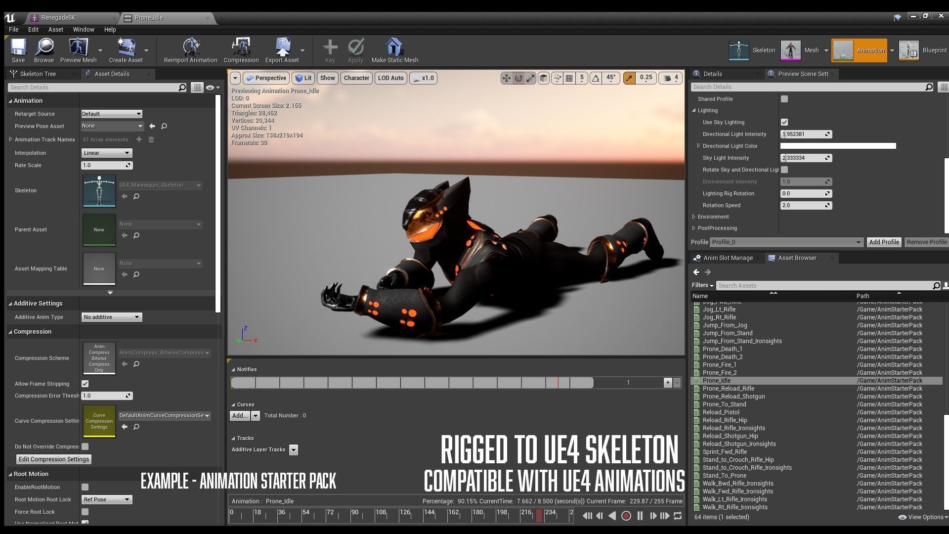Open the Additive Layer Tracks dropdown
The width and height of the screenshot is (949, 534).
click(294, 450)
